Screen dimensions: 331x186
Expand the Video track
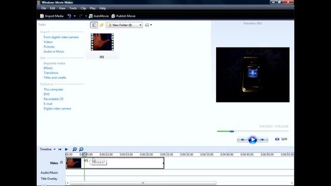pos(62,162)
